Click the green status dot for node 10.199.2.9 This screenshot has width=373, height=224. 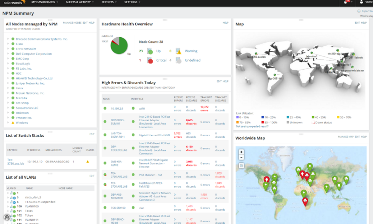(105, 108)
